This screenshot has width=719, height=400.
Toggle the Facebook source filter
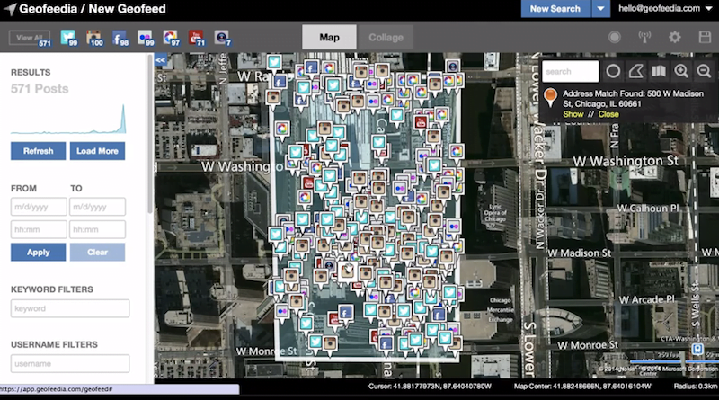(x=119, y=38)
